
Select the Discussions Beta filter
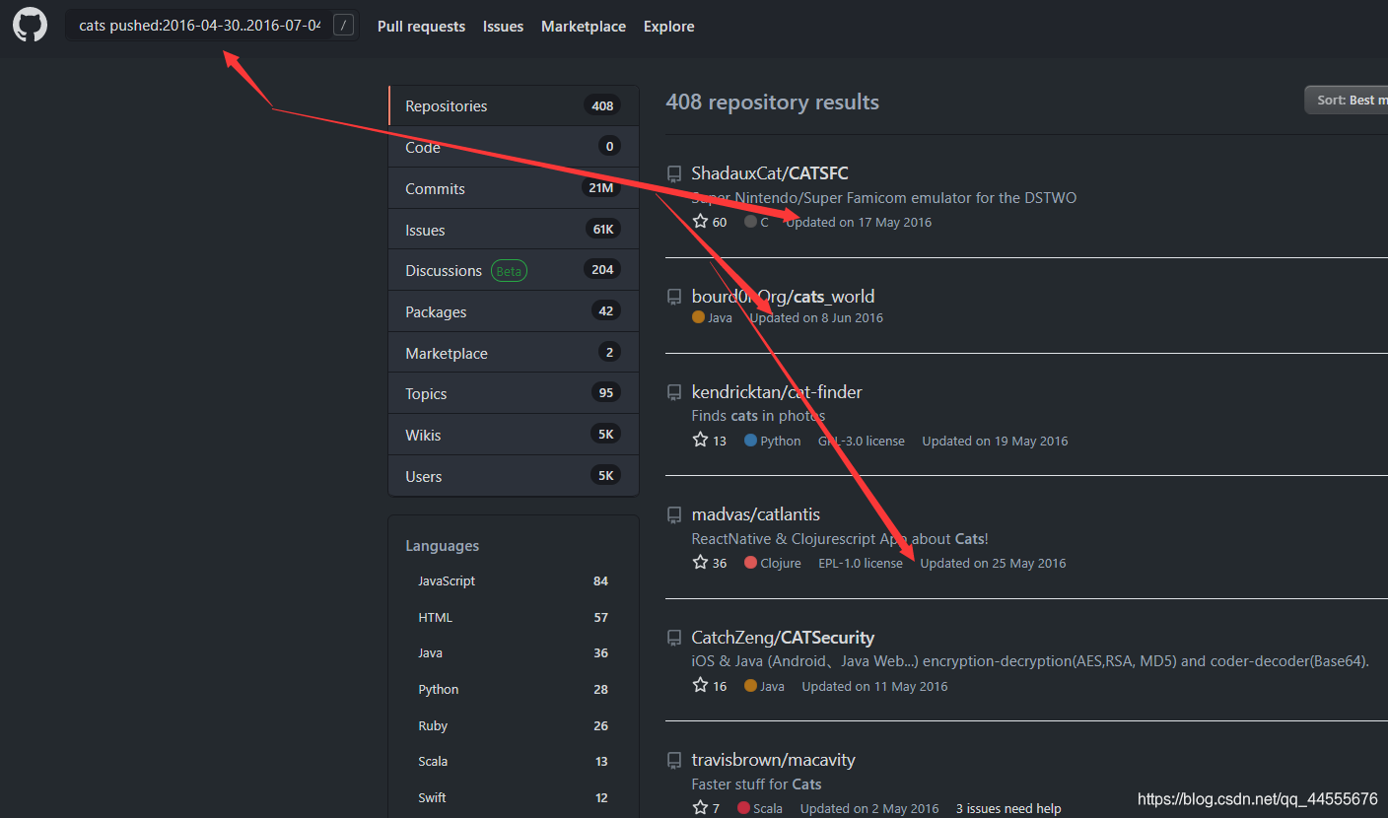point(514,270)
